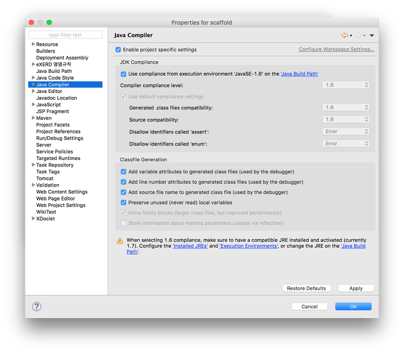Image resolution: width=404 pixels, height=354 pixels.
Task: Expand the eXERD tree node
Action: (x=33, y=64)
